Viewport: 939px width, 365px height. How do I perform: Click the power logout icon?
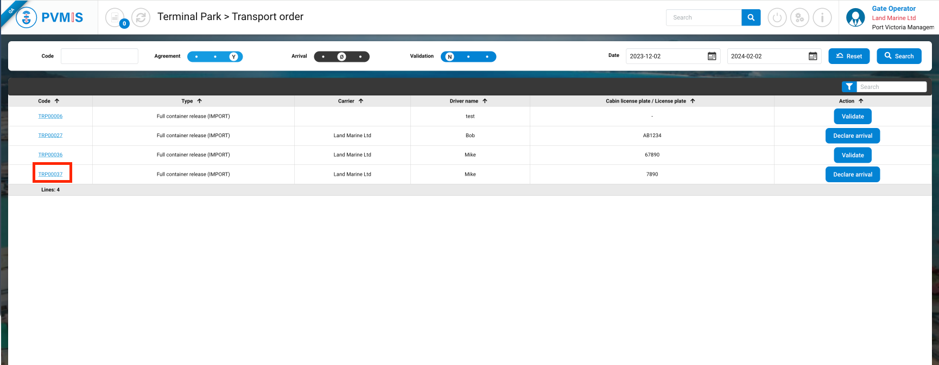coord(777,18)
